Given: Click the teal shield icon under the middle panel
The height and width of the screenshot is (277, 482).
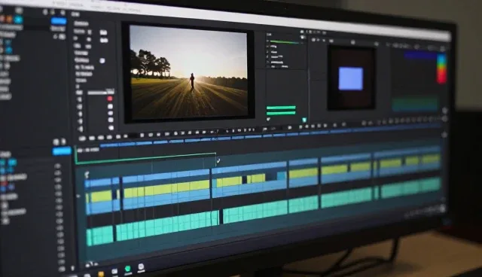Looking at the screenshot, I should tap(304, 120).
